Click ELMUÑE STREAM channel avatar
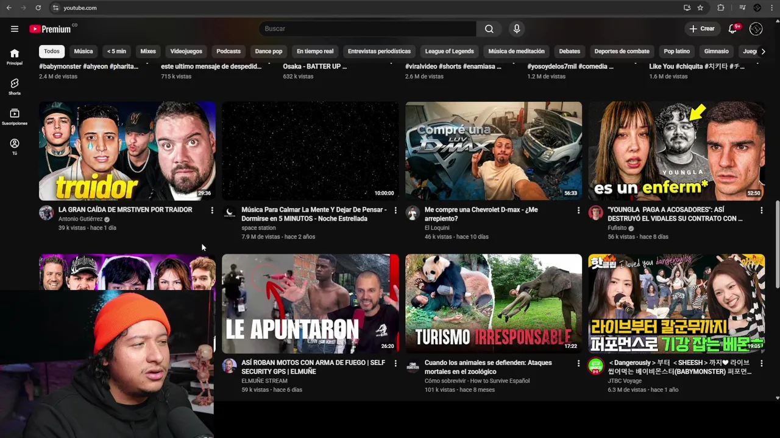This screenshot has height=438, width=780. (x=229, y=366)
